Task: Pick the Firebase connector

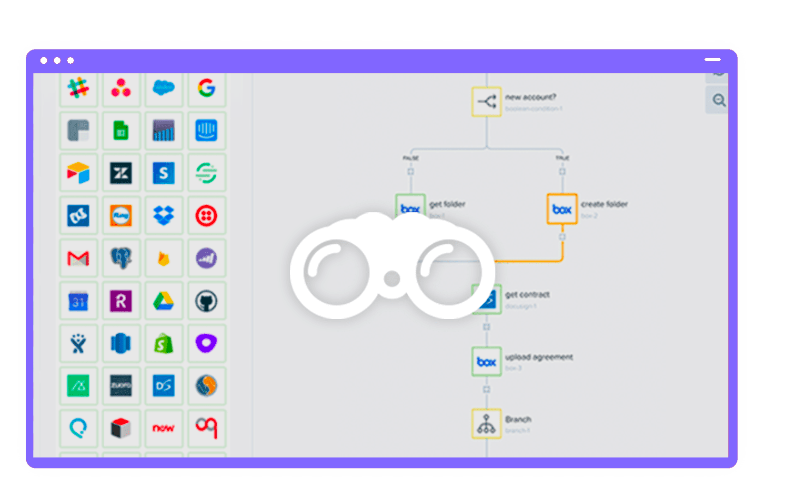Action: [x=164, y=258]
